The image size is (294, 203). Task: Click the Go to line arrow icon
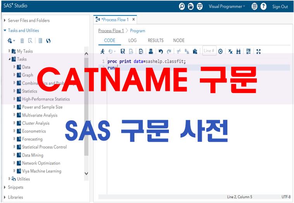tap(220, 51)
